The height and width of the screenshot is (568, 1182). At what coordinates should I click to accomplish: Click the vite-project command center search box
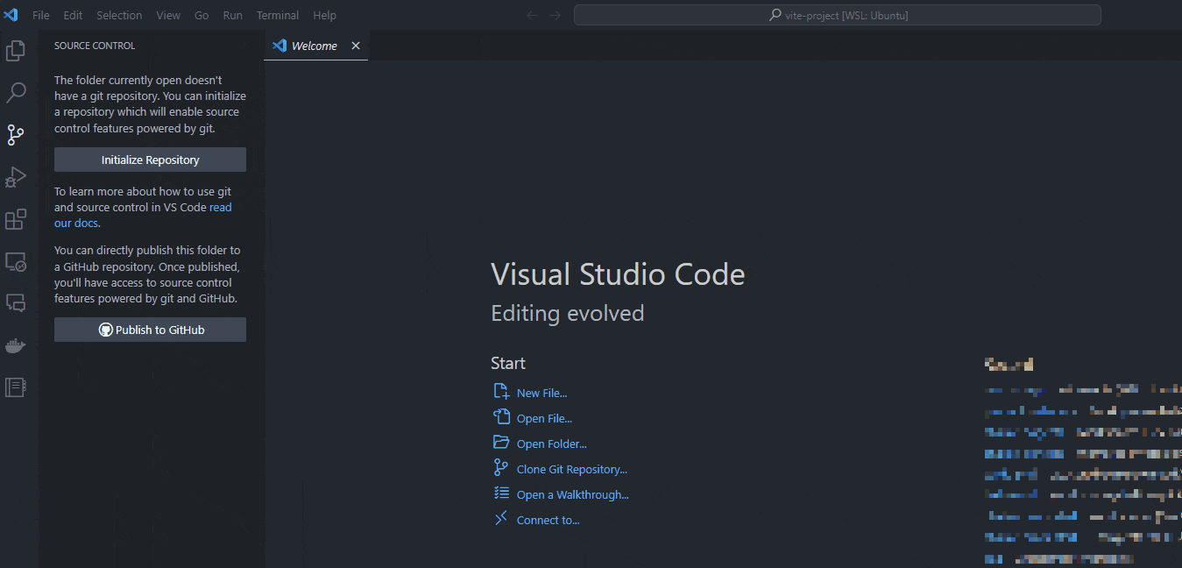click(x=838, y=15)
